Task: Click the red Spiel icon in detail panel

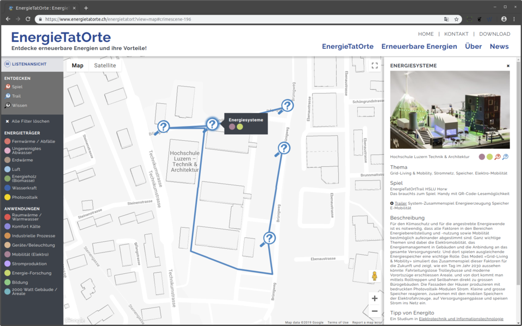Action: (498, 156)
